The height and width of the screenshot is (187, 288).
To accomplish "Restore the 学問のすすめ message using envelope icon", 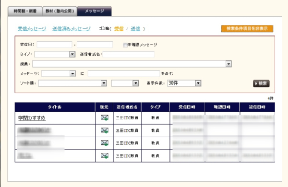I will (x=105, y=117).
